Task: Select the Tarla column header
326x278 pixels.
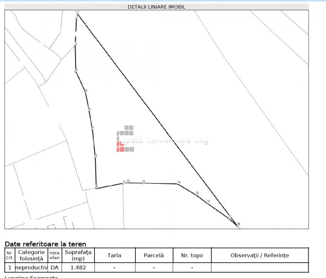Action: [114, 255]
